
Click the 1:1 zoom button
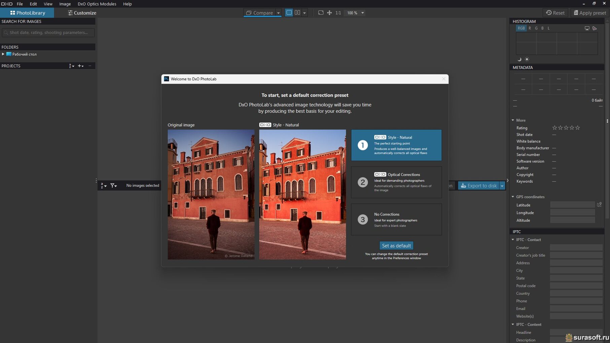[x=338, y=13]
